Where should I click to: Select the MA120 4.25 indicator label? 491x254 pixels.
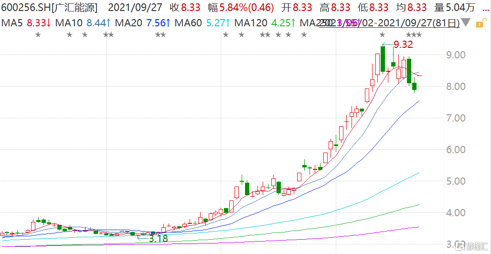tap(265, 23)
